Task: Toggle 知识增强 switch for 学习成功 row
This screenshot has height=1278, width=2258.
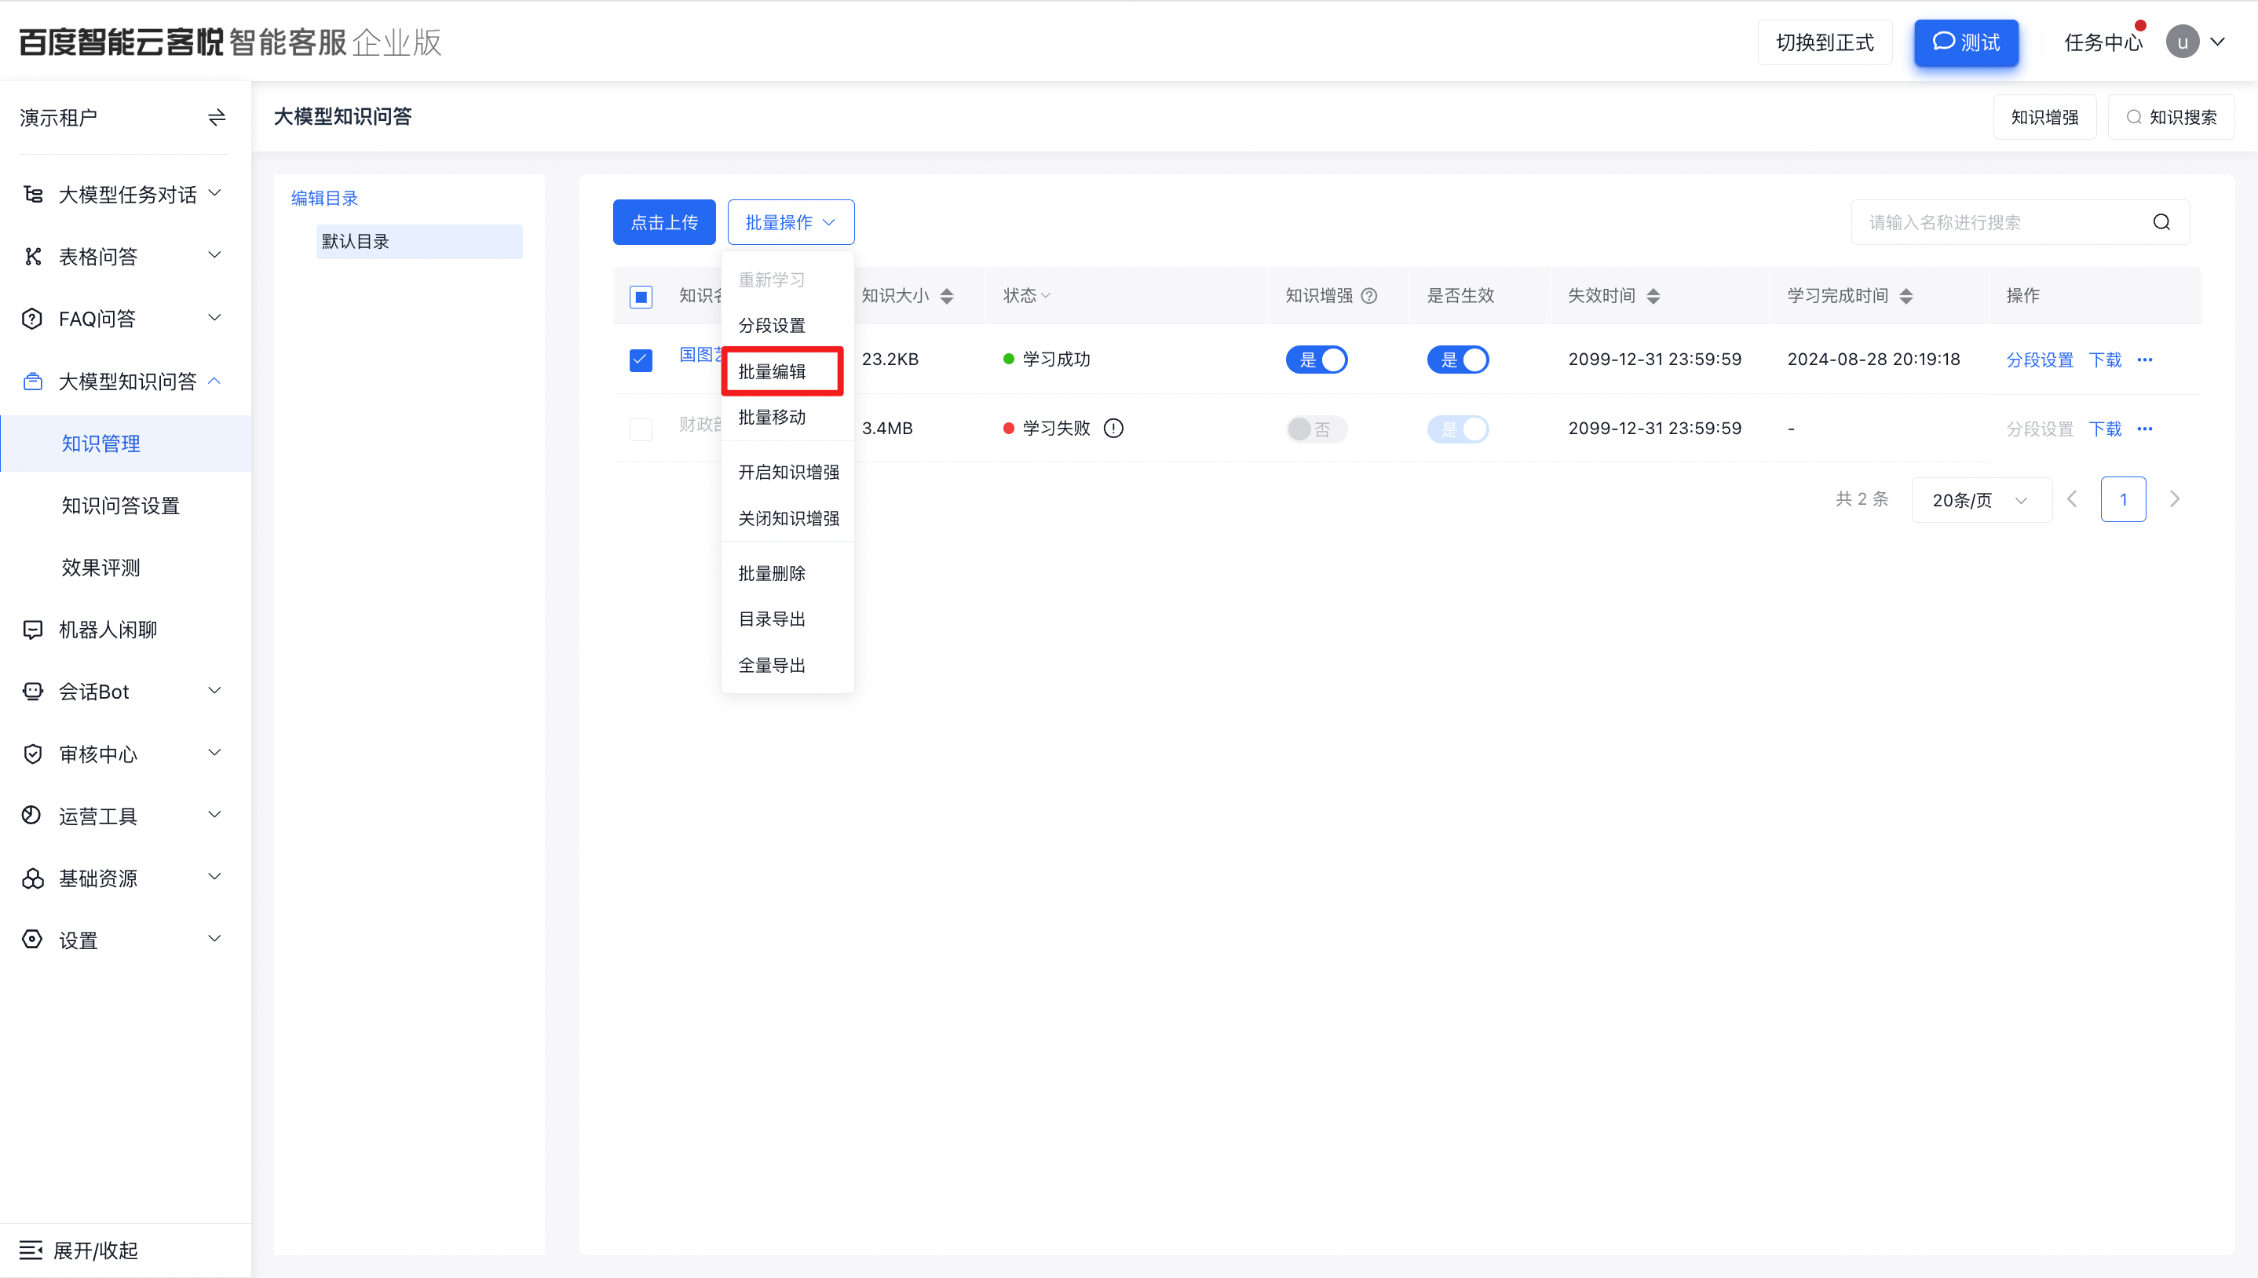Action: pyautogui.click(x=1317, y=360)
